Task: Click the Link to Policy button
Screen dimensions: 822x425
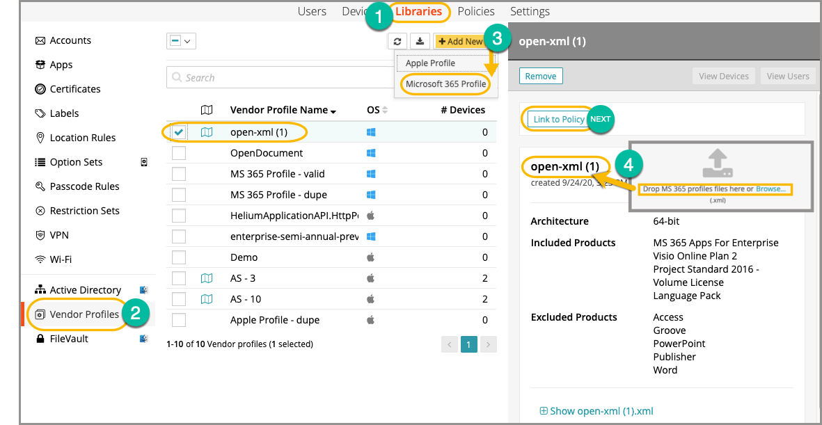Action: coord(559,119)
